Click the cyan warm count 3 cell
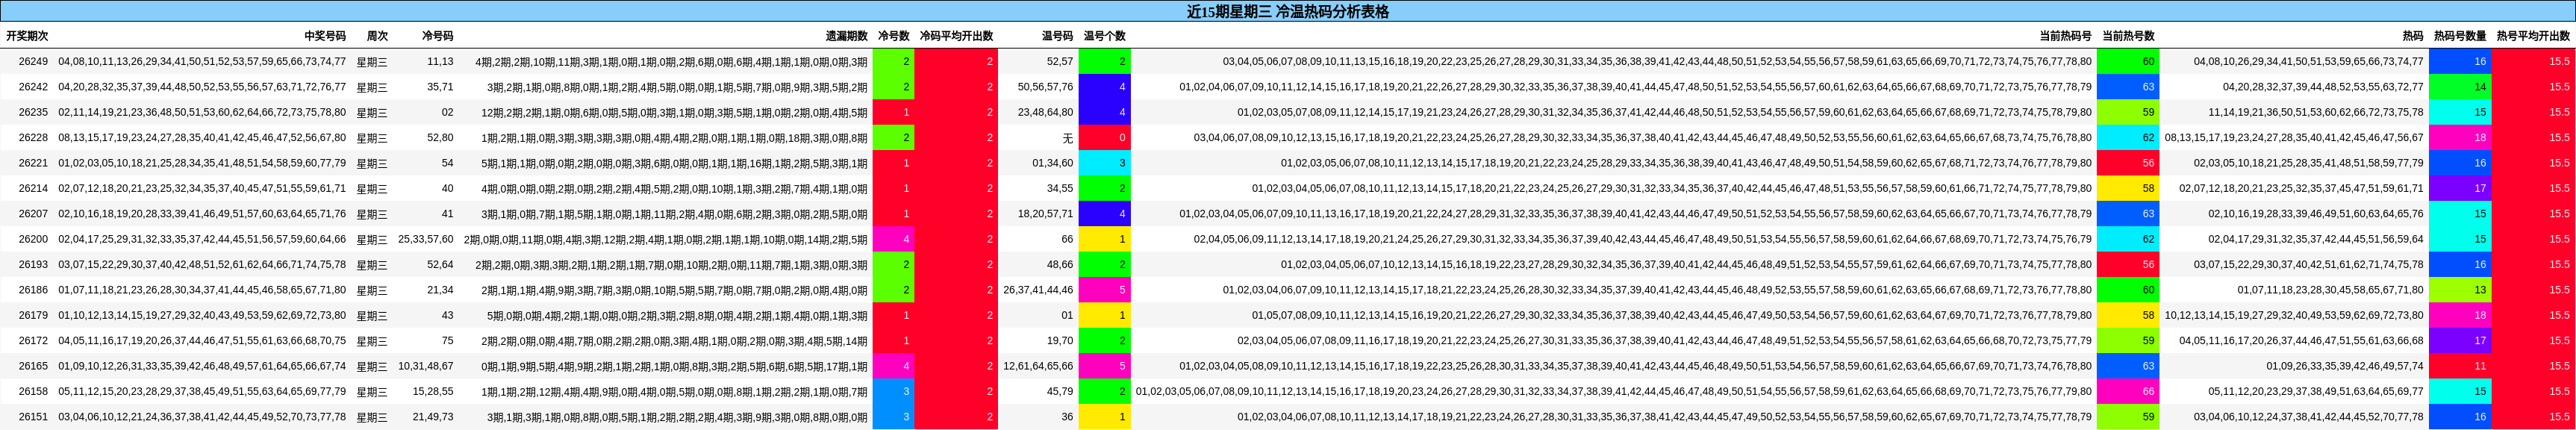2576x430 pixels. coord(1105,163)
